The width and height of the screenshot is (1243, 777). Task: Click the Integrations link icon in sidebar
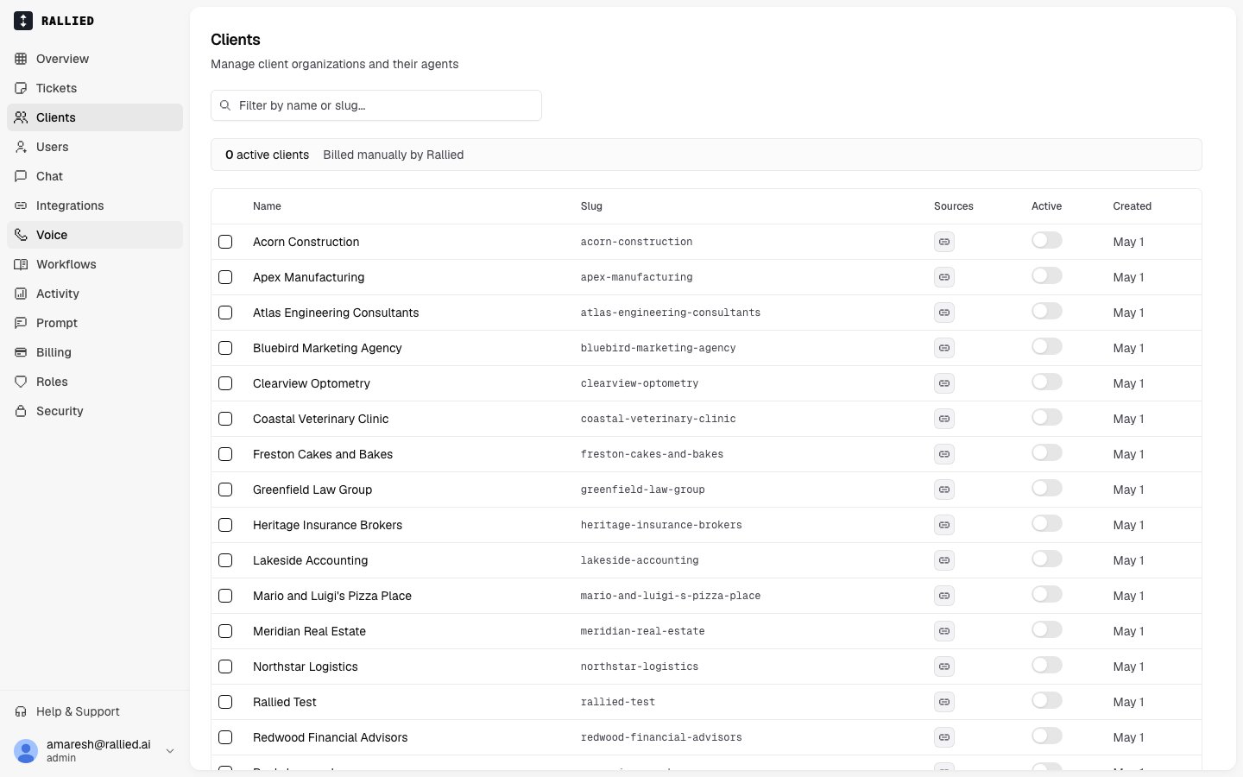click(x=21, y=205)
